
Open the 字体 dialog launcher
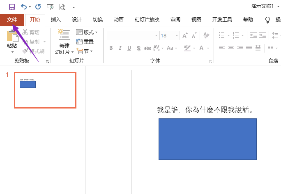(x=210, y=62)
